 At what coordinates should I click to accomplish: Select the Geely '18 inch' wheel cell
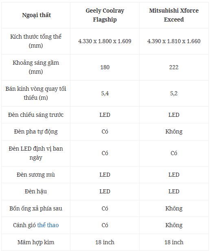(x=105, y=242)
